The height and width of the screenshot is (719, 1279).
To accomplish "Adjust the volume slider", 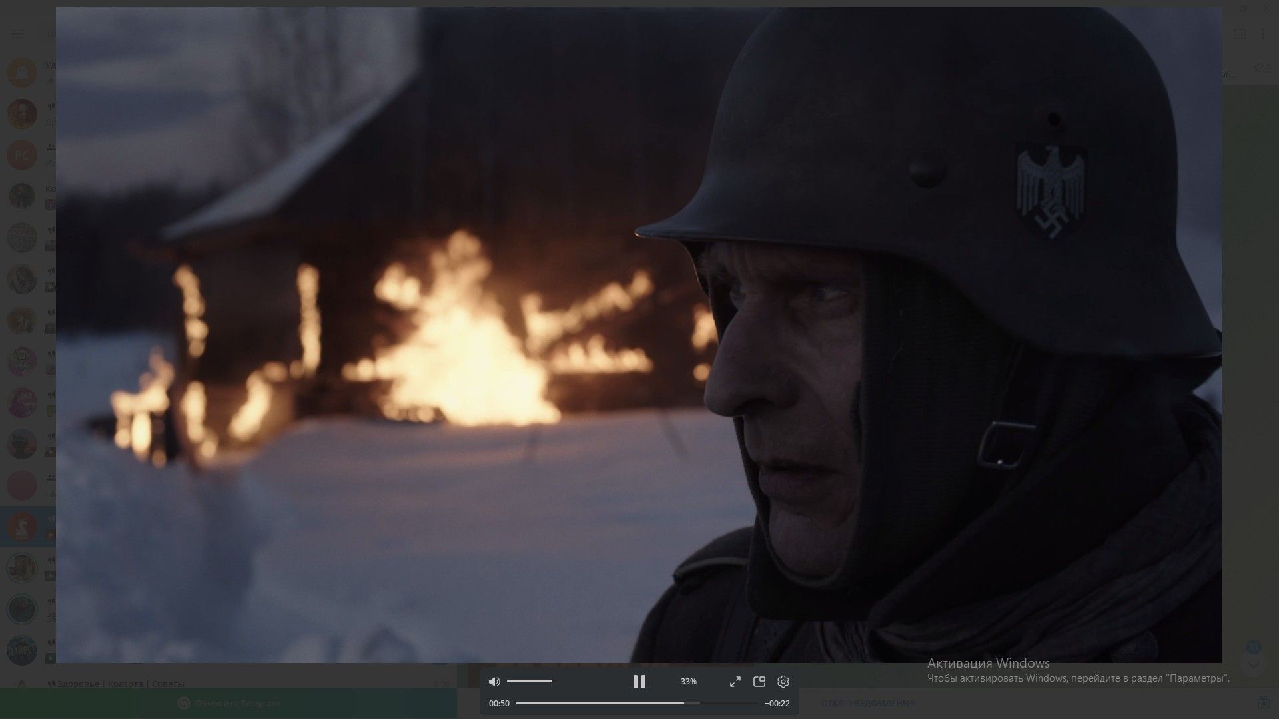I will click(530, 682).
